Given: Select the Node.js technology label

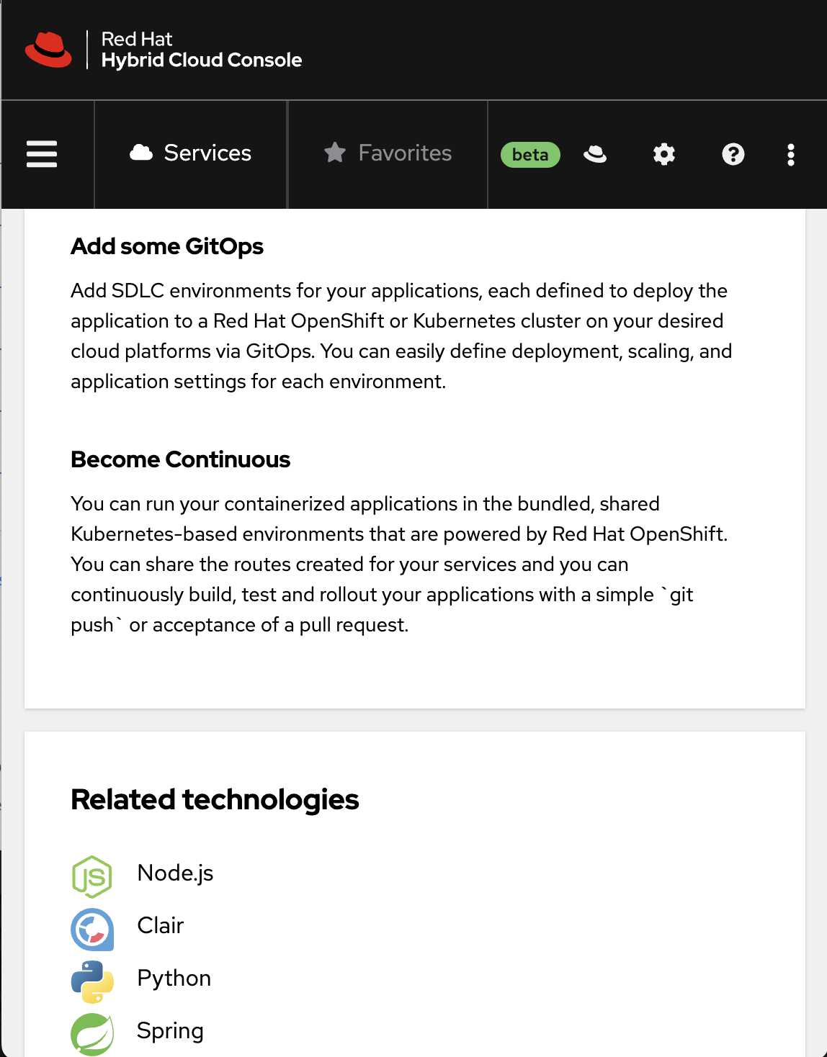Looking at the screenshot, I should coord(175,873).
